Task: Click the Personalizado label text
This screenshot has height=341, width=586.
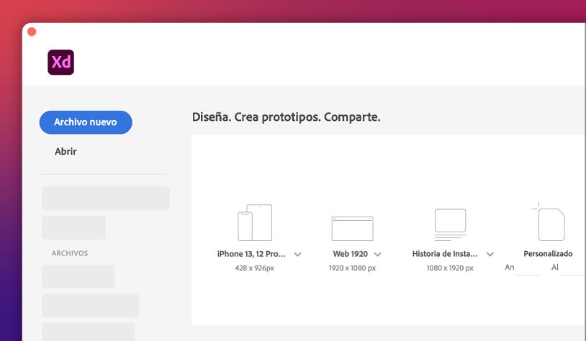Action: 548,254
